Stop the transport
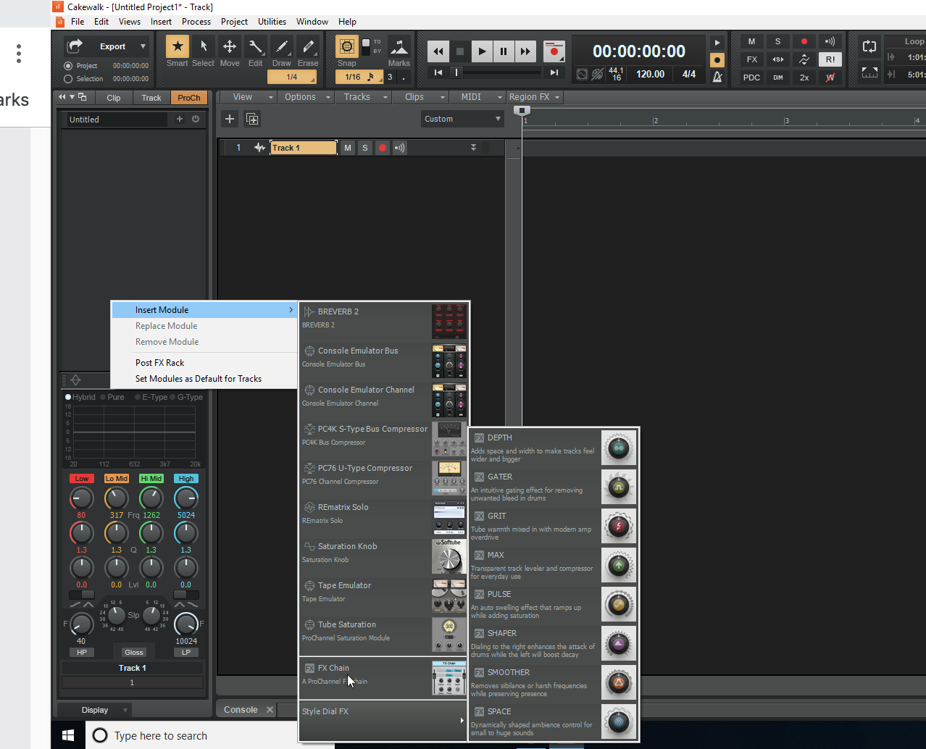 (x=460, y=51)
